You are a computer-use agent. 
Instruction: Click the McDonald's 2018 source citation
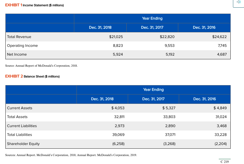[41, 66]
